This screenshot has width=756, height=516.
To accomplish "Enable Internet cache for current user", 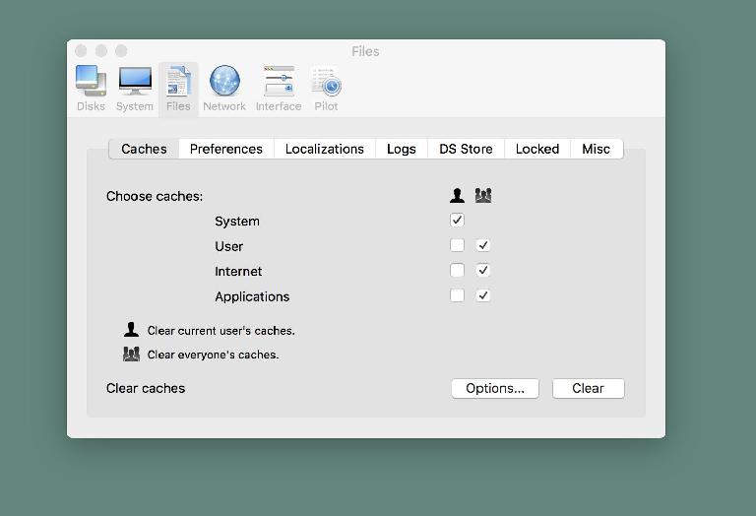I will (457, 271).
